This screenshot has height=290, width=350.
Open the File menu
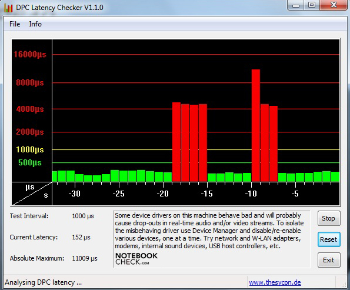click(x=15, y=24)
